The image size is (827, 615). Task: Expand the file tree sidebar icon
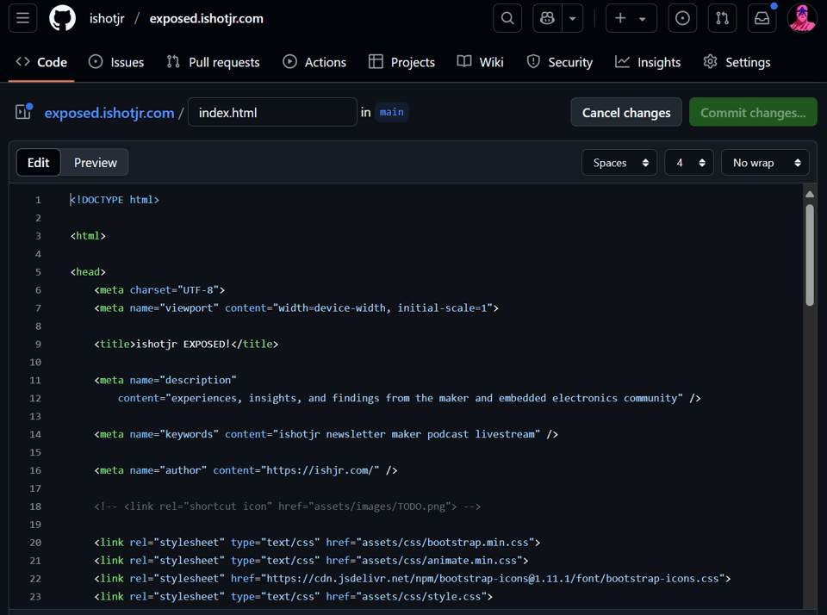pyautogui.click(x=23, y=112)
